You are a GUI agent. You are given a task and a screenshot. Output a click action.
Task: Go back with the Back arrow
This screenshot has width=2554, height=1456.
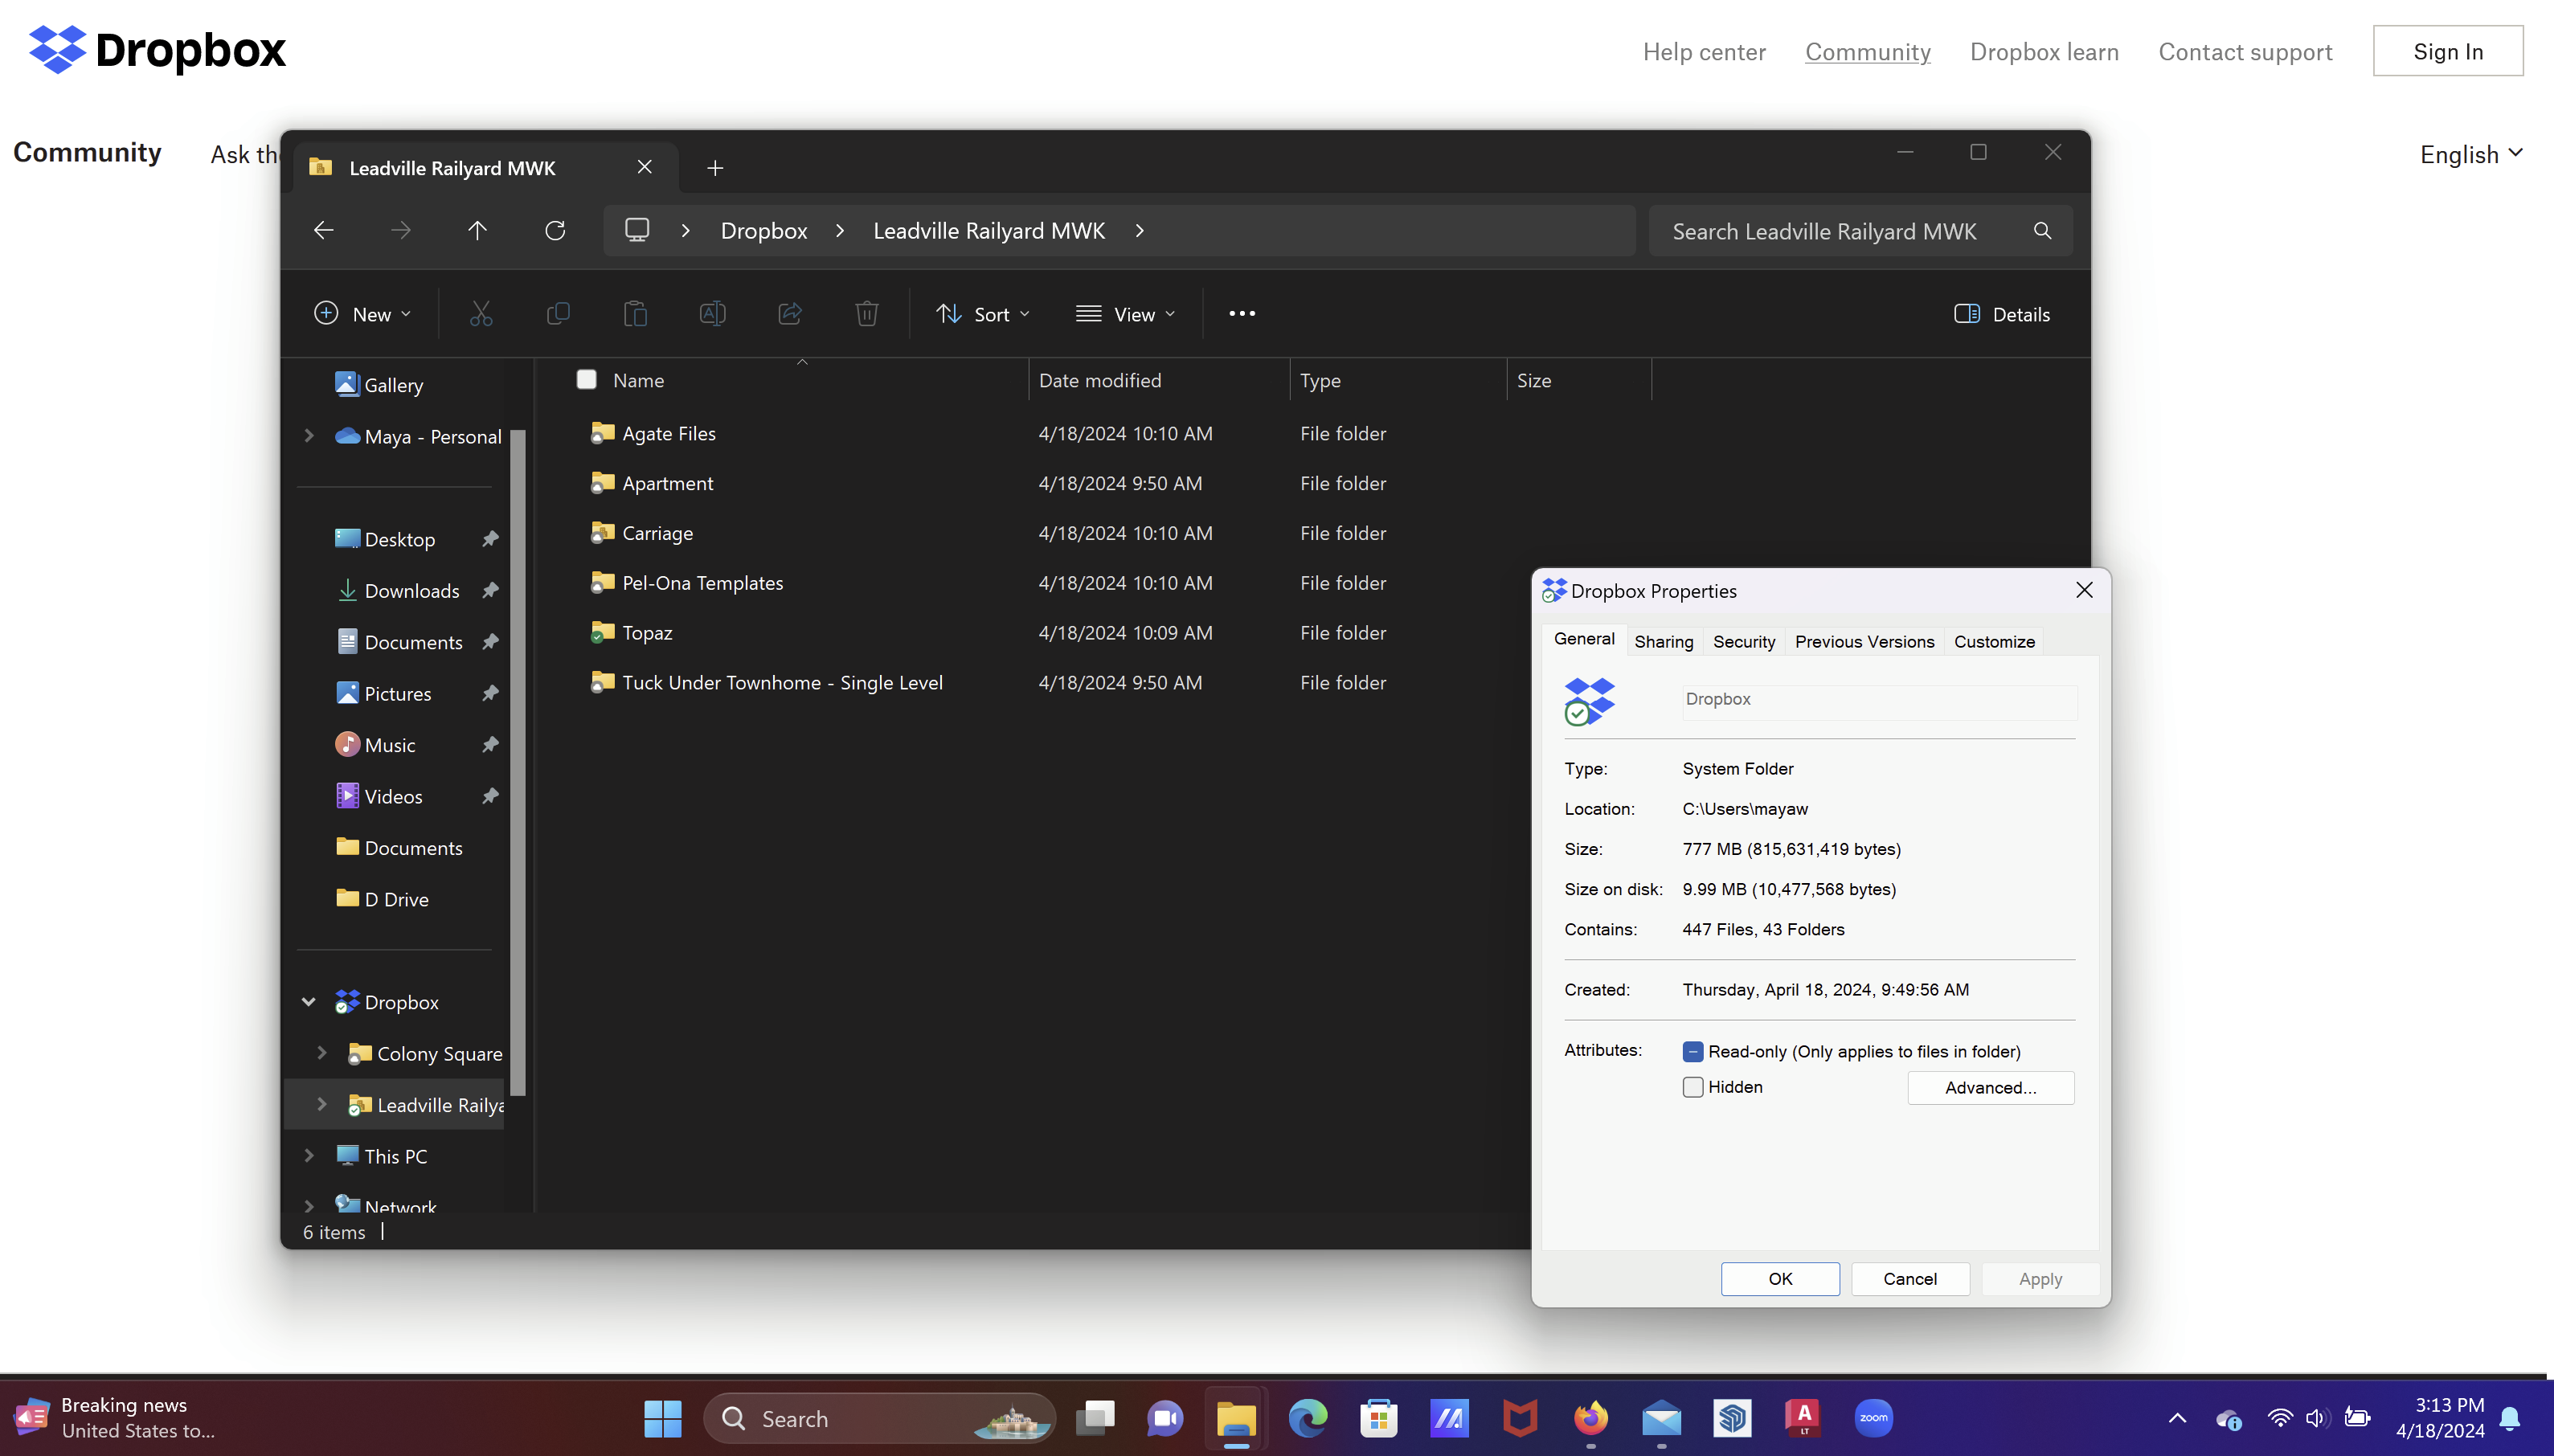[x=323, y=231]
